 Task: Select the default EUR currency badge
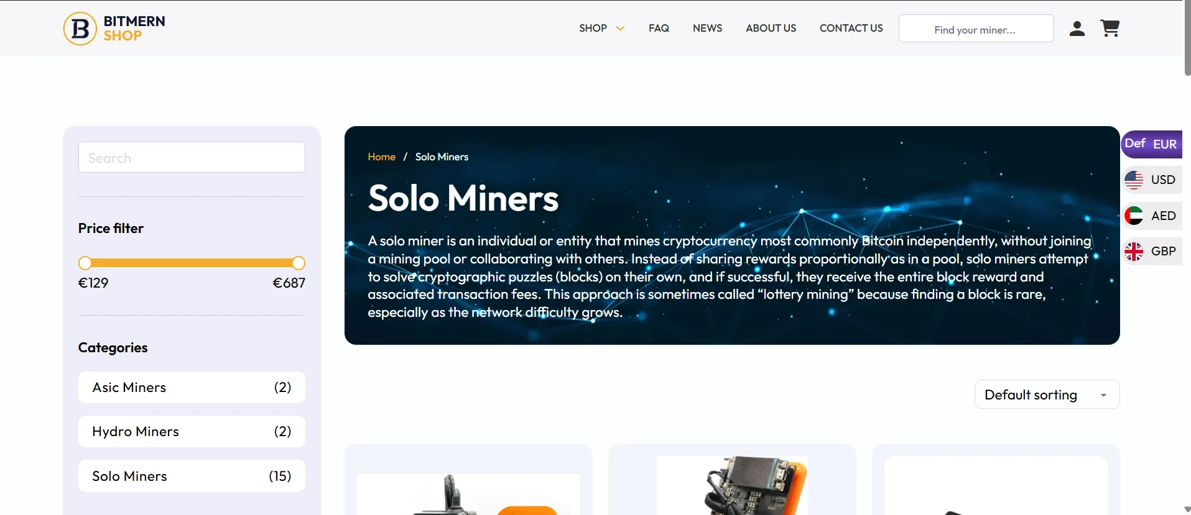pos(1152,144)
